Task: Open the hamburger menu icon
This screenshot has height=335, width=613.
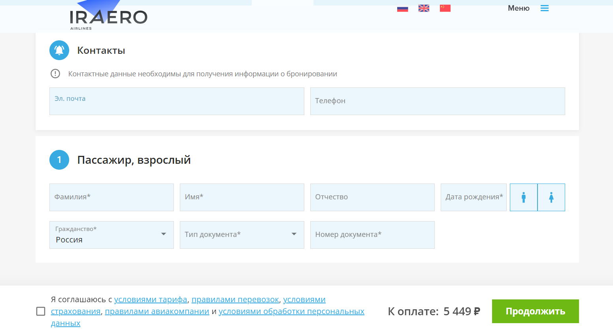Action: coord(544,8)
